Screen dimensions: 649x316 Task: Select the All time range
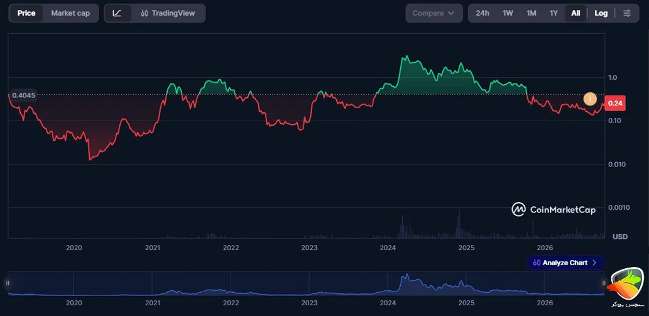(575, 13)
